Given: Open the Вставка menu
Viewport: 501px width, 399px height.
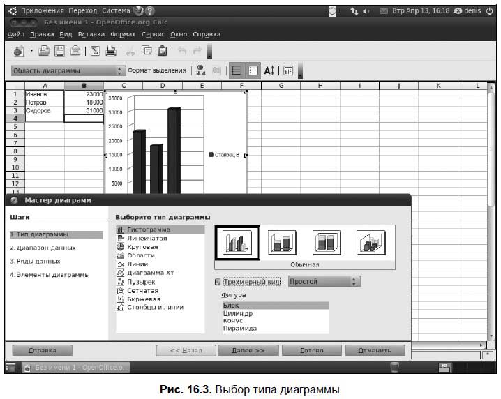Looking at the screenshot, I should pyautogui.click(x=91, y=34).
